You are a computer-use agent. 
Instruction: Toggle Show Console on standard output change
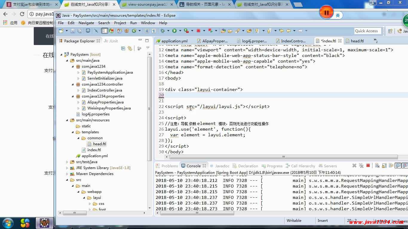click(x=398, y=165)
